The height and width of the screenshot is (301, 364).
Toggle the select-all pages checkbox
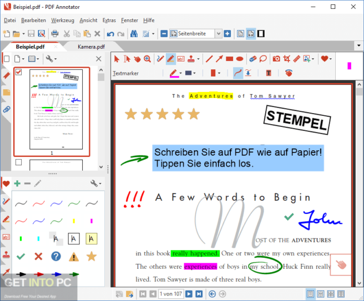(7, 59)
